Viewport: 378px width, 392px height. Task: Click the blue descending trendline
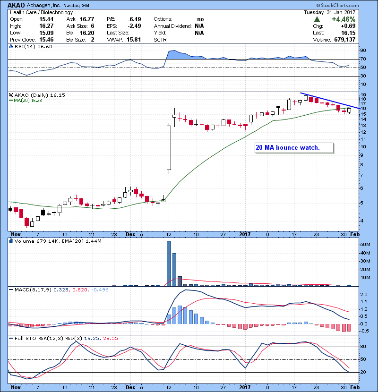click(x=330, y=101)
